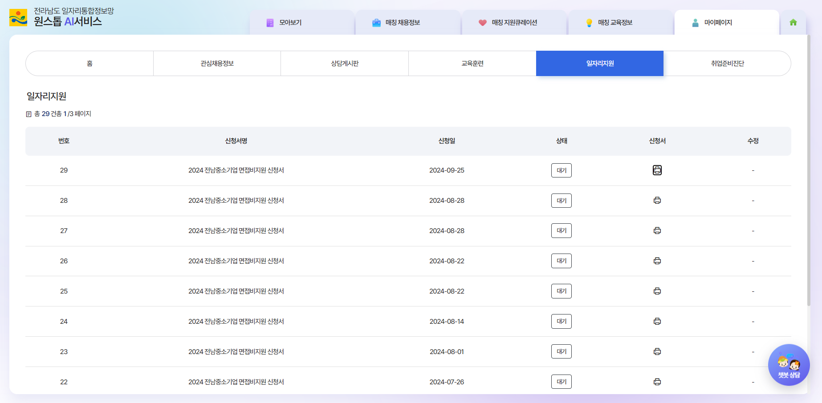Click the 신청서명 column header
The height and width of the screenshot is (403, 822).
(x=236, y=141)
